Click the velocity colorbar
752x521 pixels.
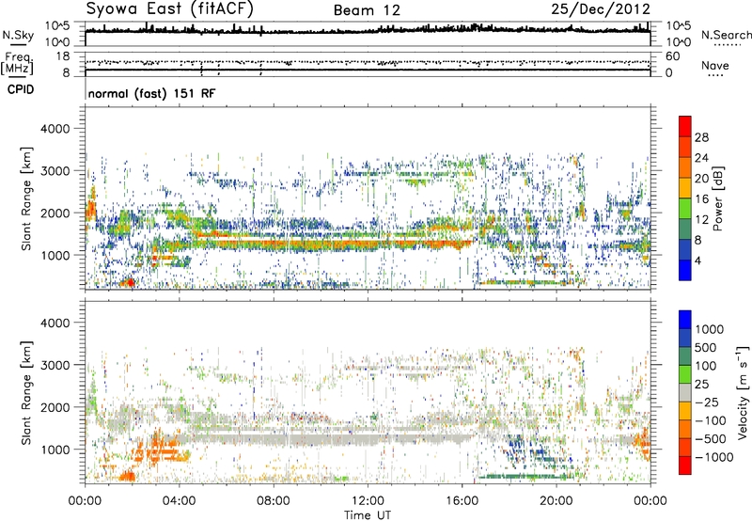click(x=685, y=392)
